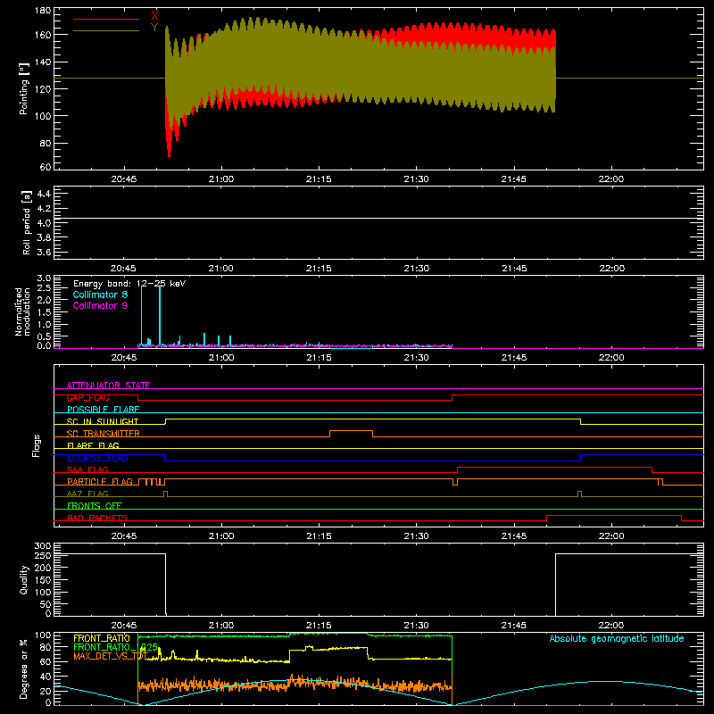
Task: Click the BAD_PACKETS raised step segment
Action: click(x=614, y=516)
